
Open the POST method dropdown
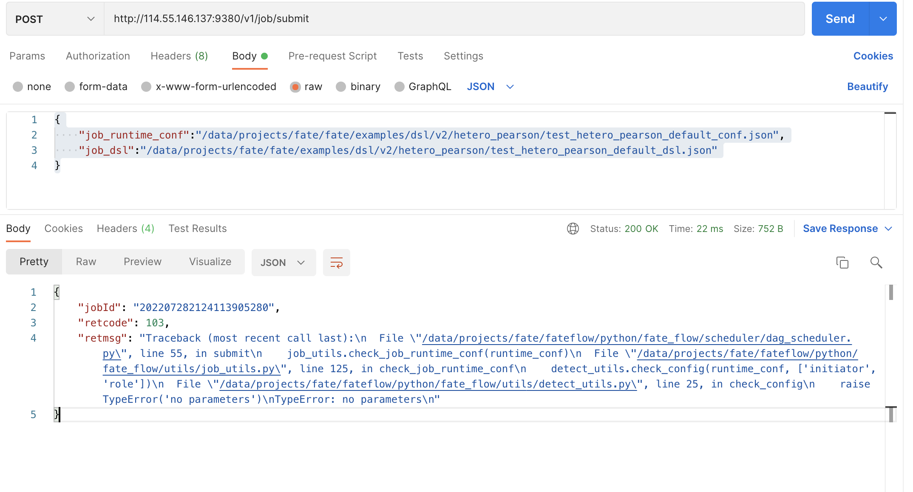55,19
